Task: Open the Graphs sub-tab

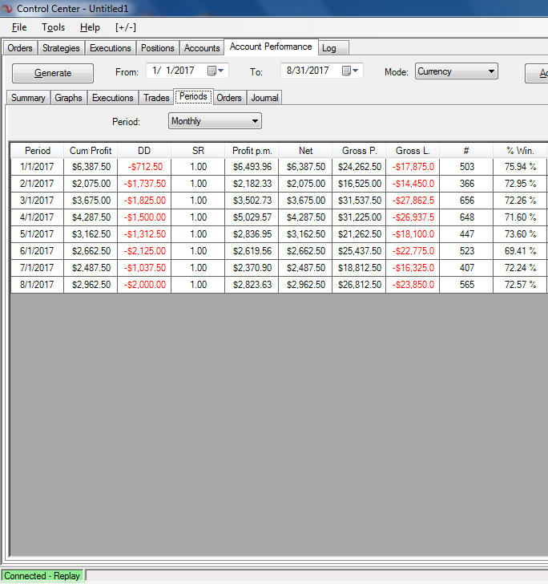Action: 68,98
